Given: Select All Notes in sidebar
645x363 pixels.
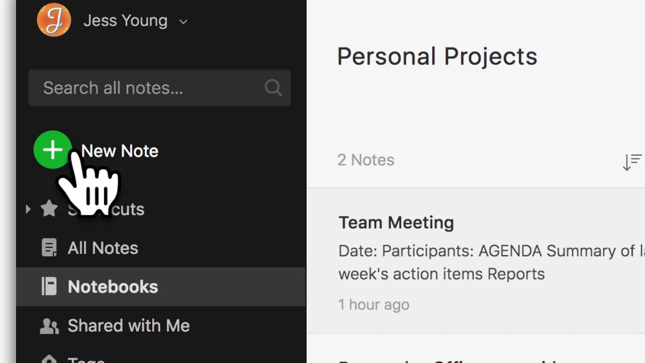Looking at the screenshot, I should click(103, 248).
